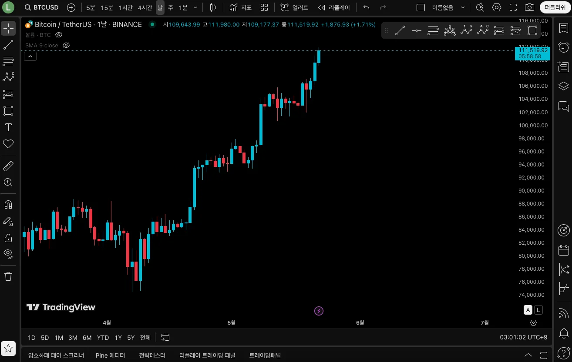Open layout setup square icon
572x362 pixels.
[421, 7]
